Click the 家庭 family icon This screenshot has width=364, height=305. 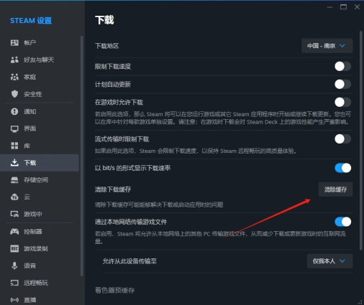point(14,77)
